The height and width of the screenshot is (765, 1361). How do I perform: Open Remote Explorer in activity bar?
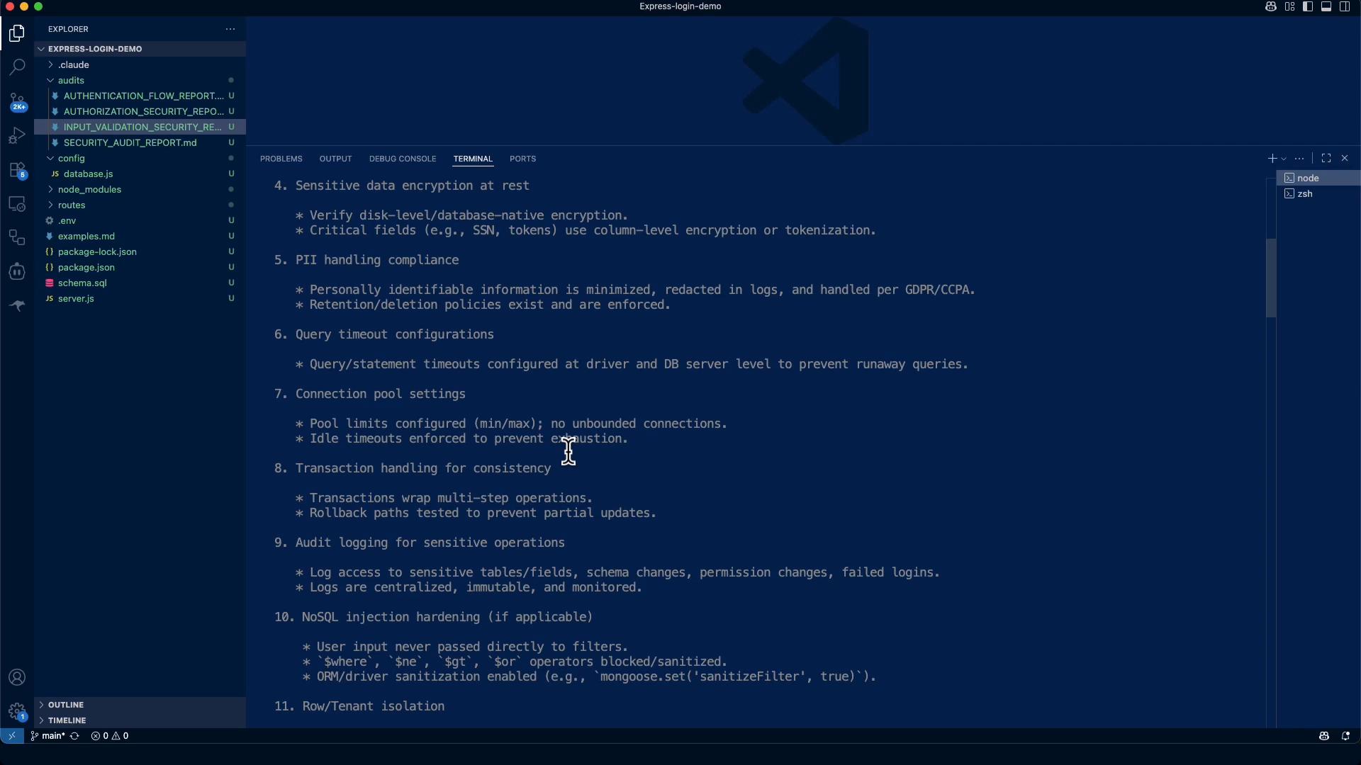17,204
